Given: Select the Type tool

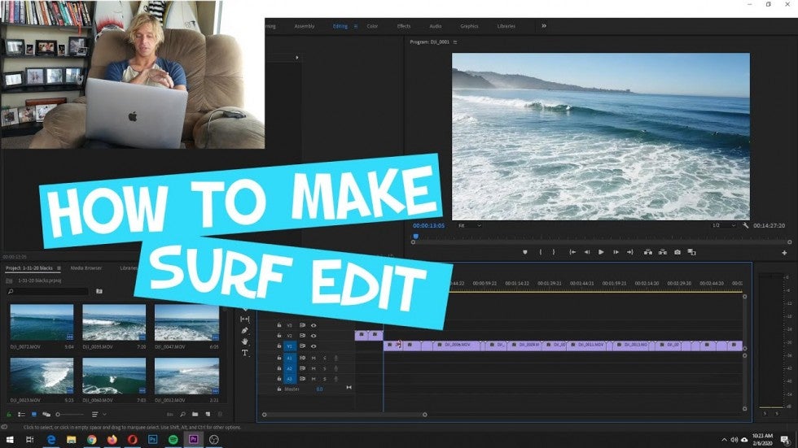Looking at the screenshot, I should 245,353.
